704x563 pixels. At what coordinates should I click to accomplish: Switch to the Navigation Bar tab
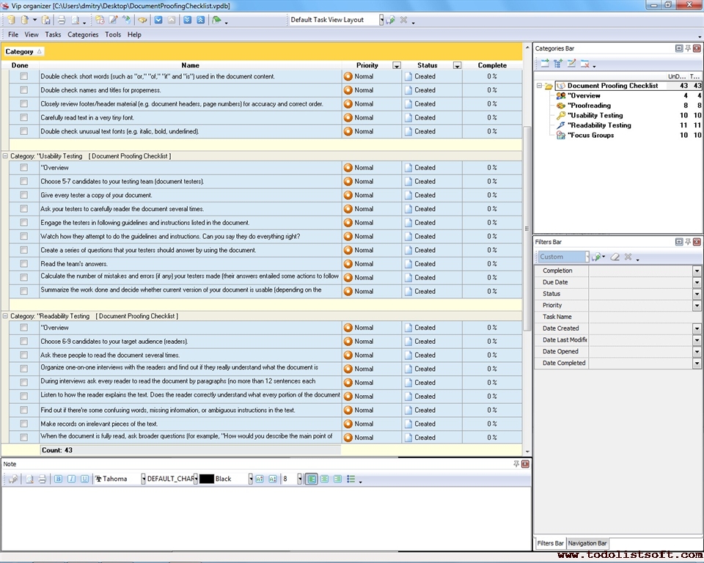(587, 543)
